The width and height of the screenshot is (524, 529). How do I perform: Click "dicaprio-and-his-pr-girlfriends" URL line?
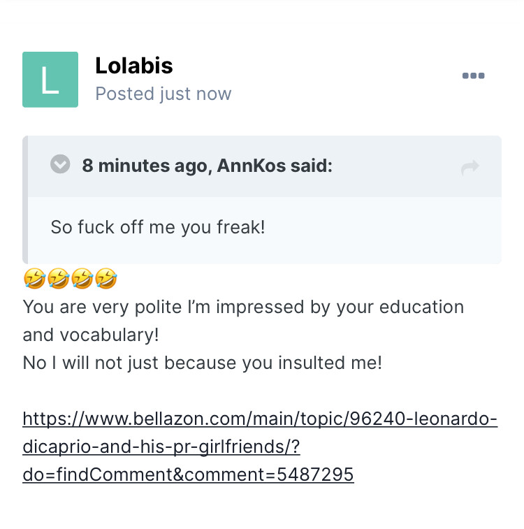161,447
